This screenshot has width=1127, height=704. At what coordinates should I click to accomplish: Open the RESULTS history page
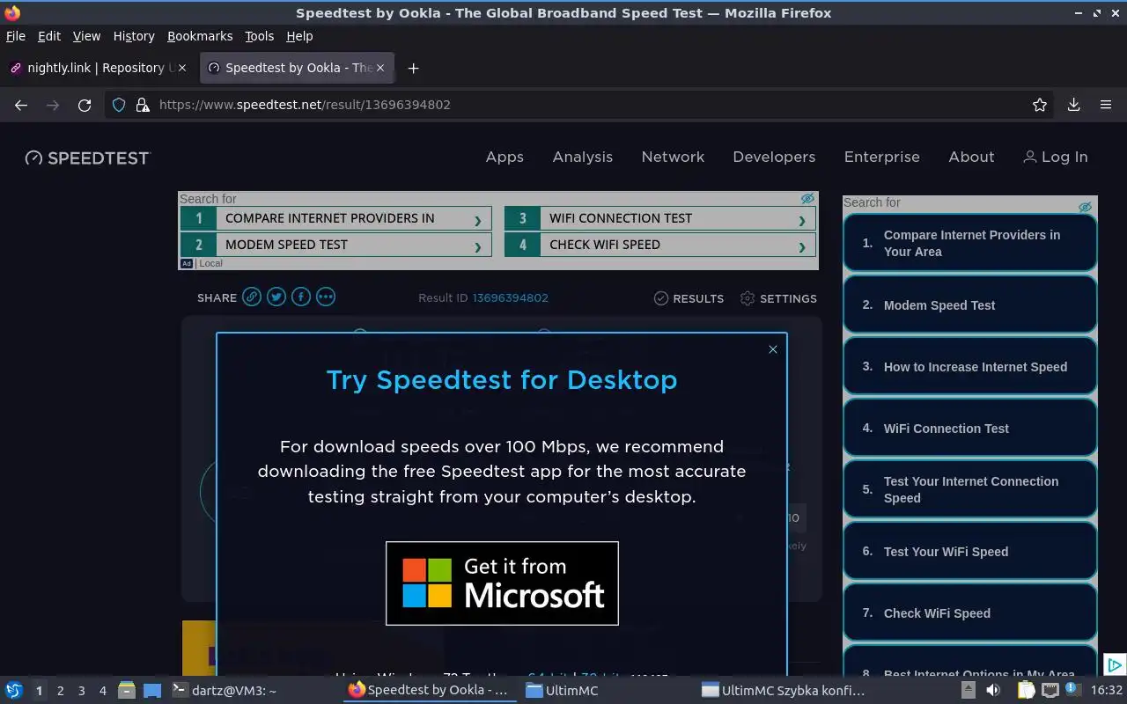pyautogui.click(x=689, y=298)
